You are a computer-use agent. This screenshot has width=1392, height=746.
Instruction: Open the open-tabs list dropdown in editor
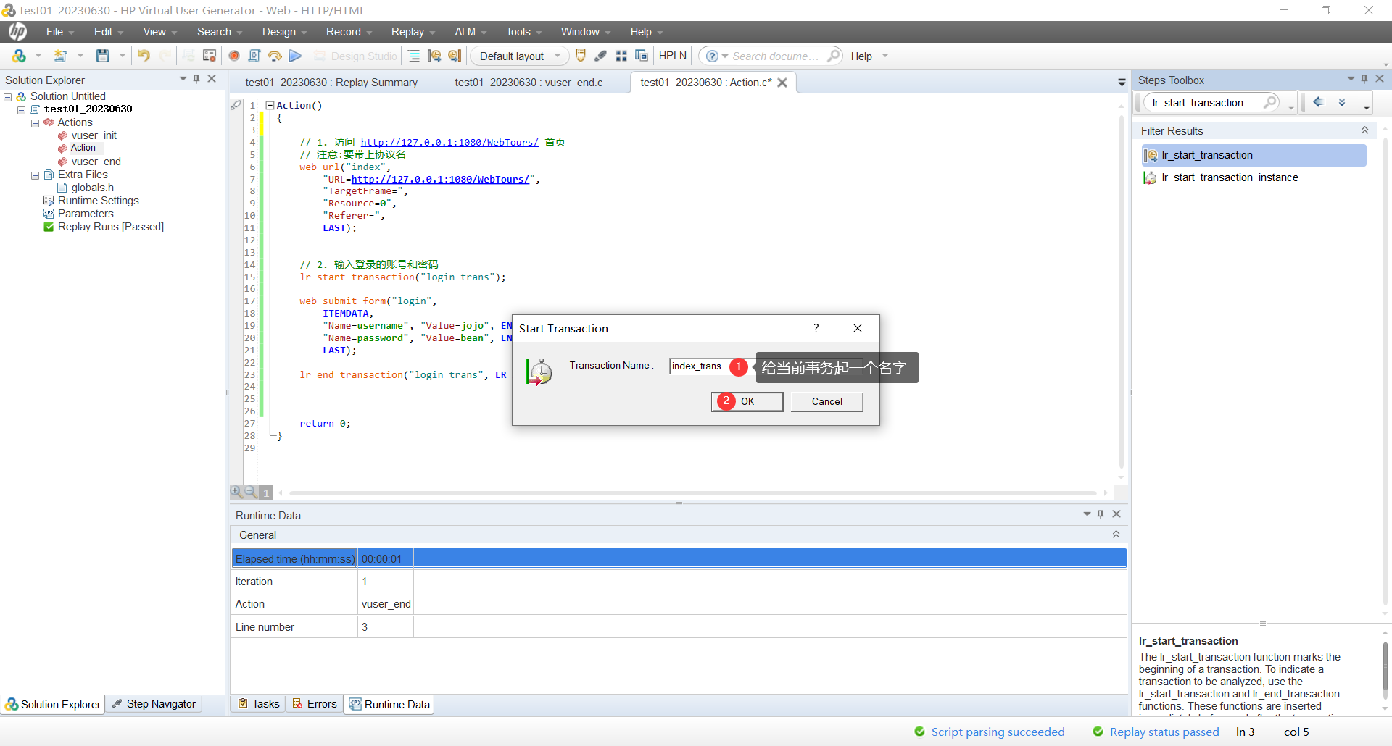1122,83
